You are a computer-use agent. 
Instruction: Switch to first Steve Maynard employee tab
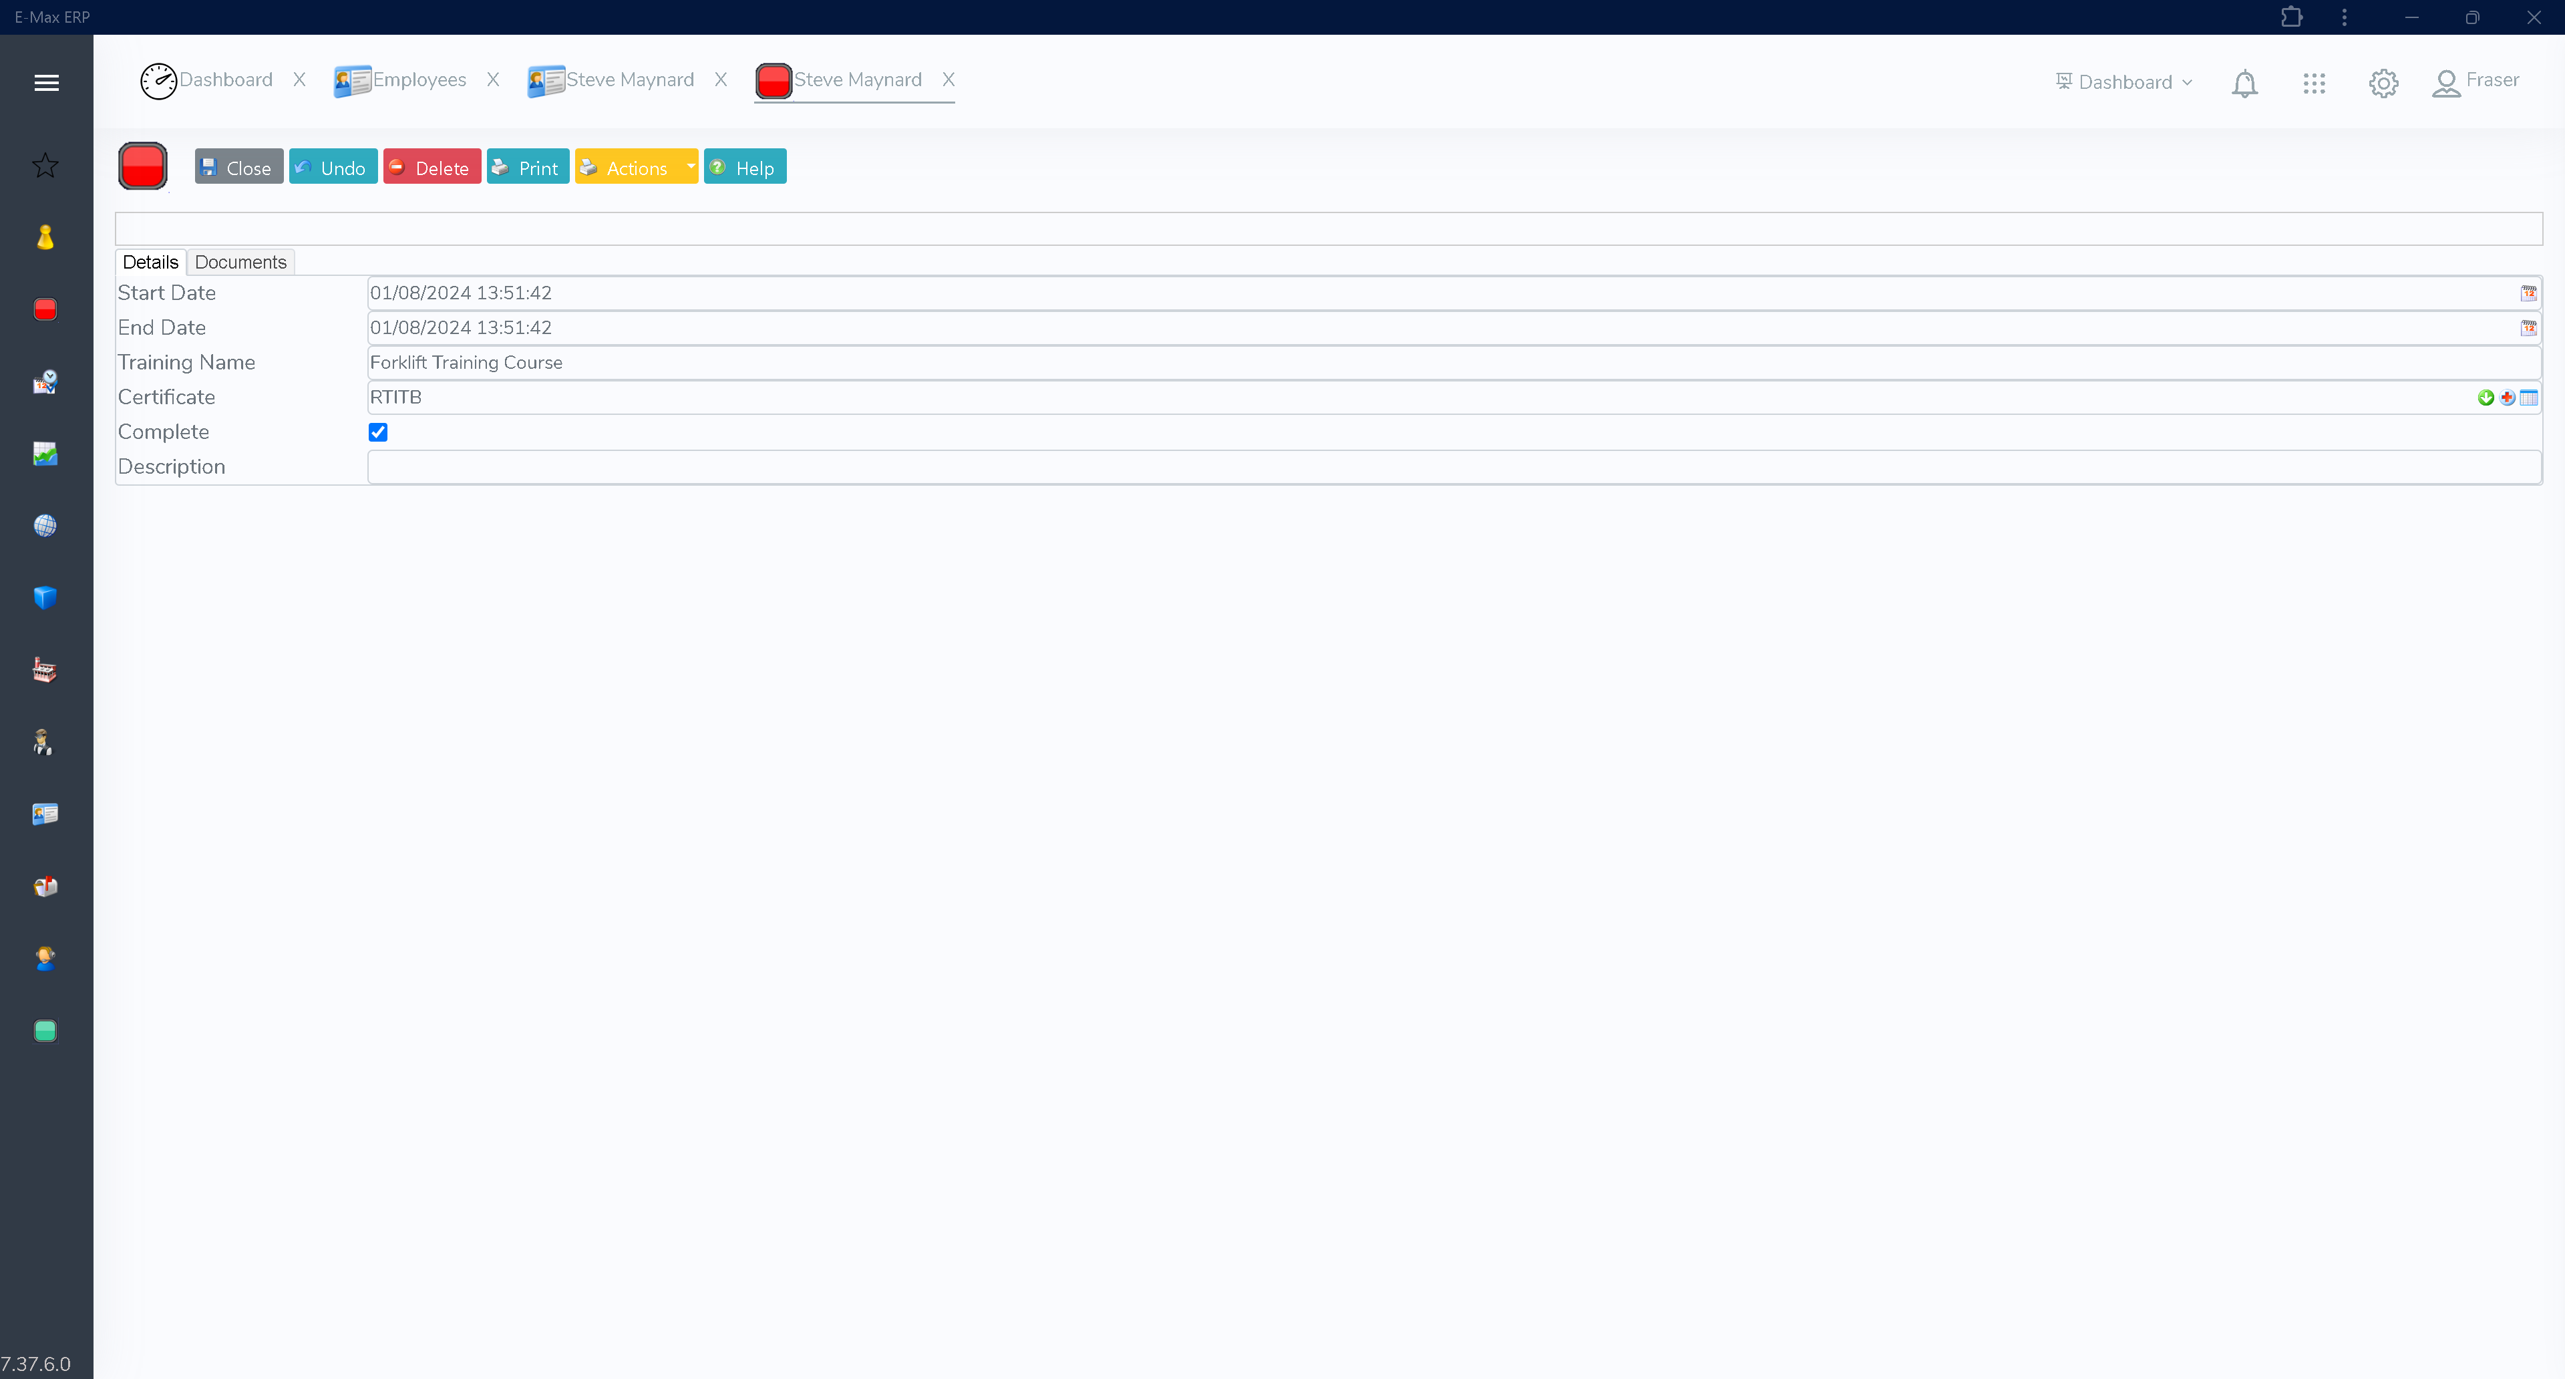tap(611, 81)
